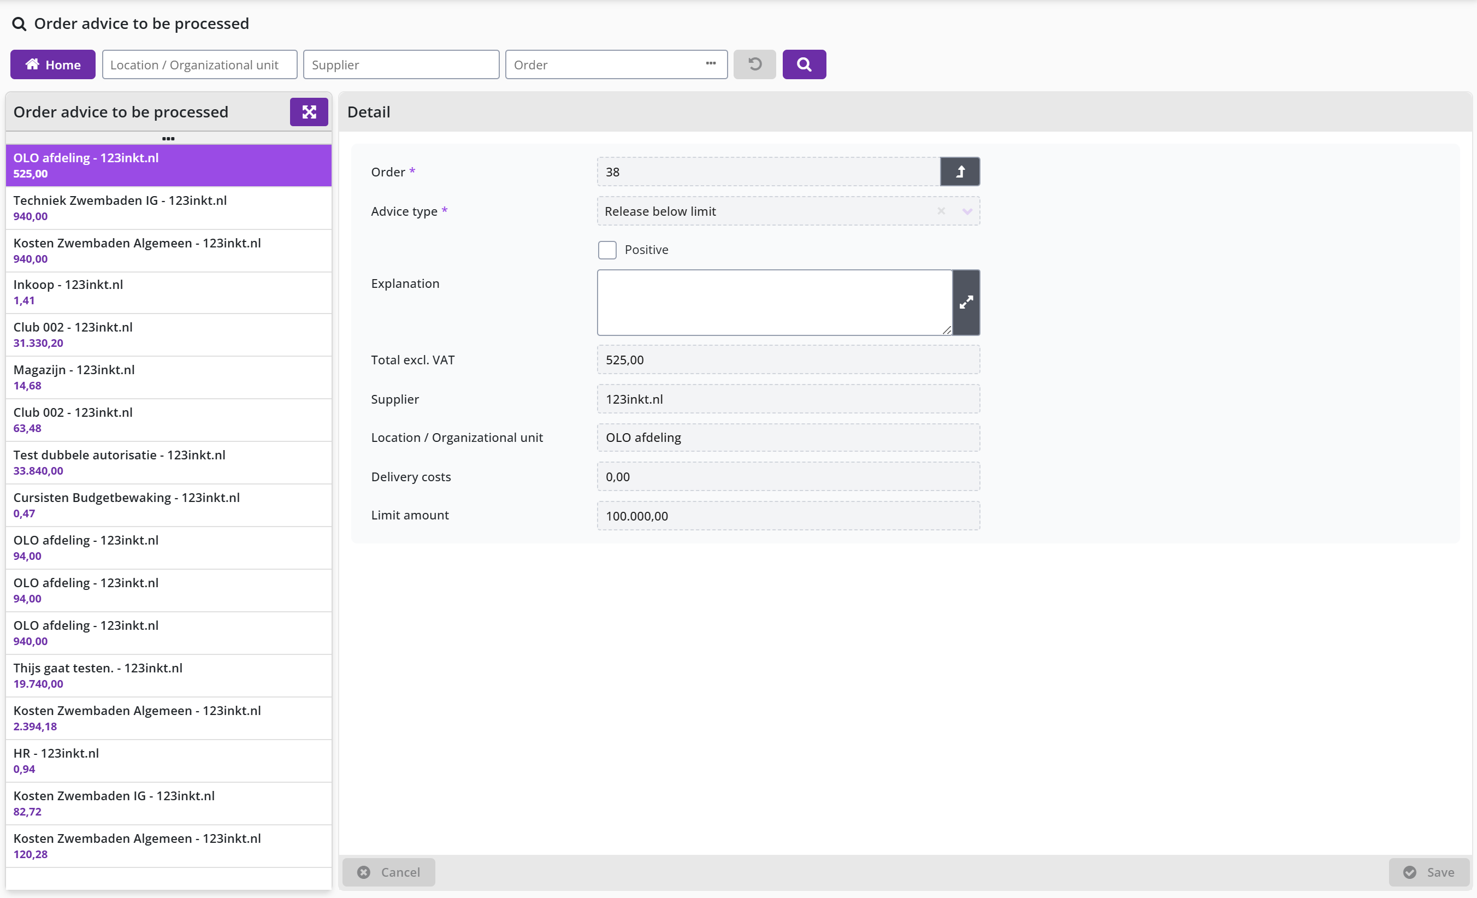
Task: Select the Club 002 row with 63,48
Action: pos(168,420)
